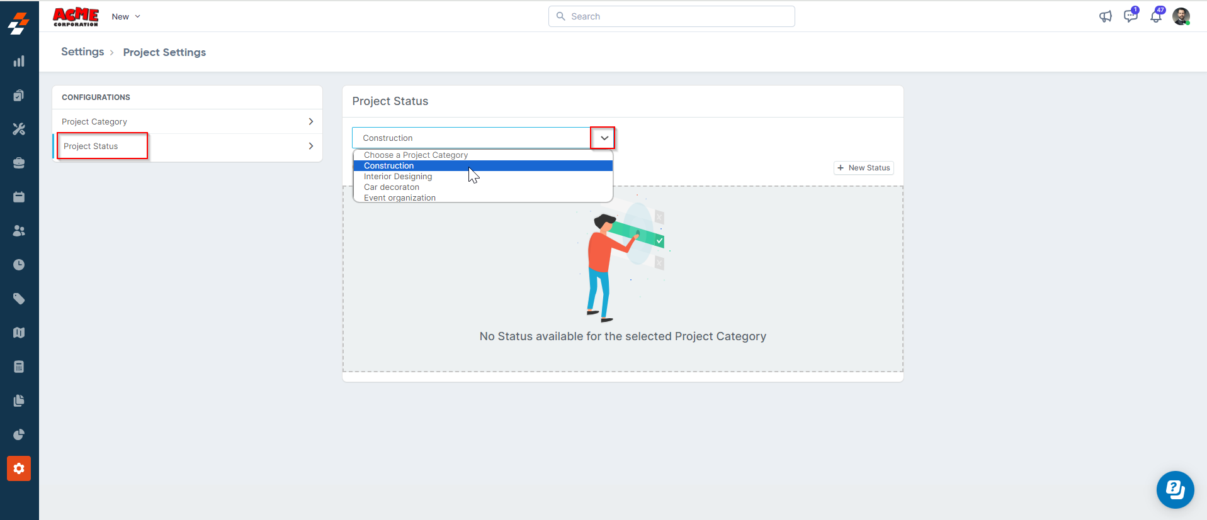Select Construction option in dropdown list

click(x=483, y=166)
